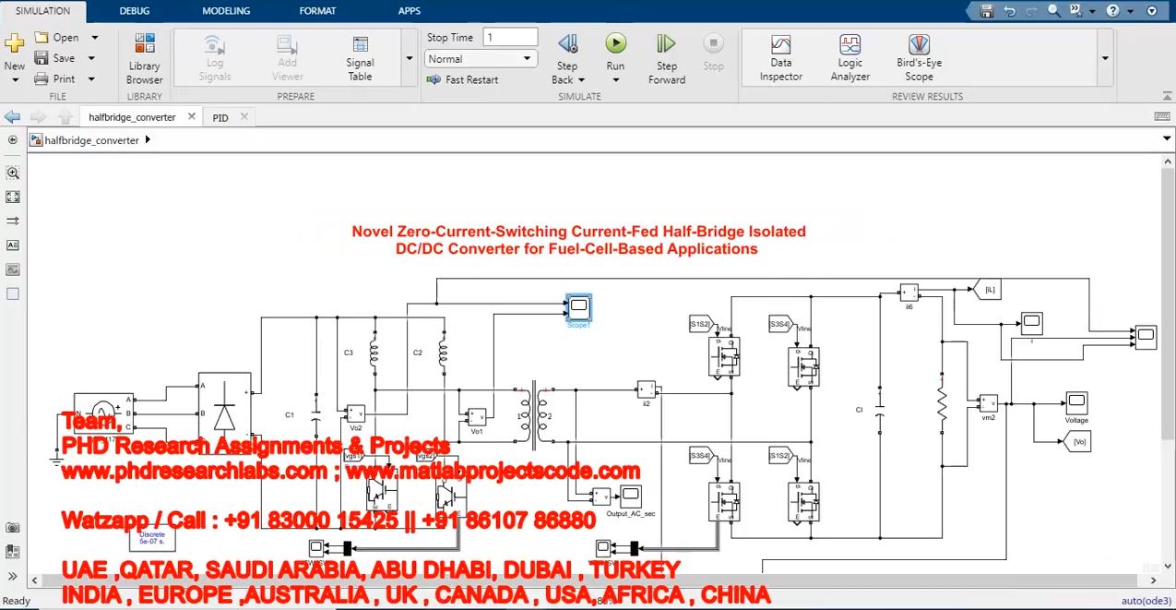Click the Signal Table icon
Image resolution: width=1176 pixels, height=610 pixels.
(360, 58)
